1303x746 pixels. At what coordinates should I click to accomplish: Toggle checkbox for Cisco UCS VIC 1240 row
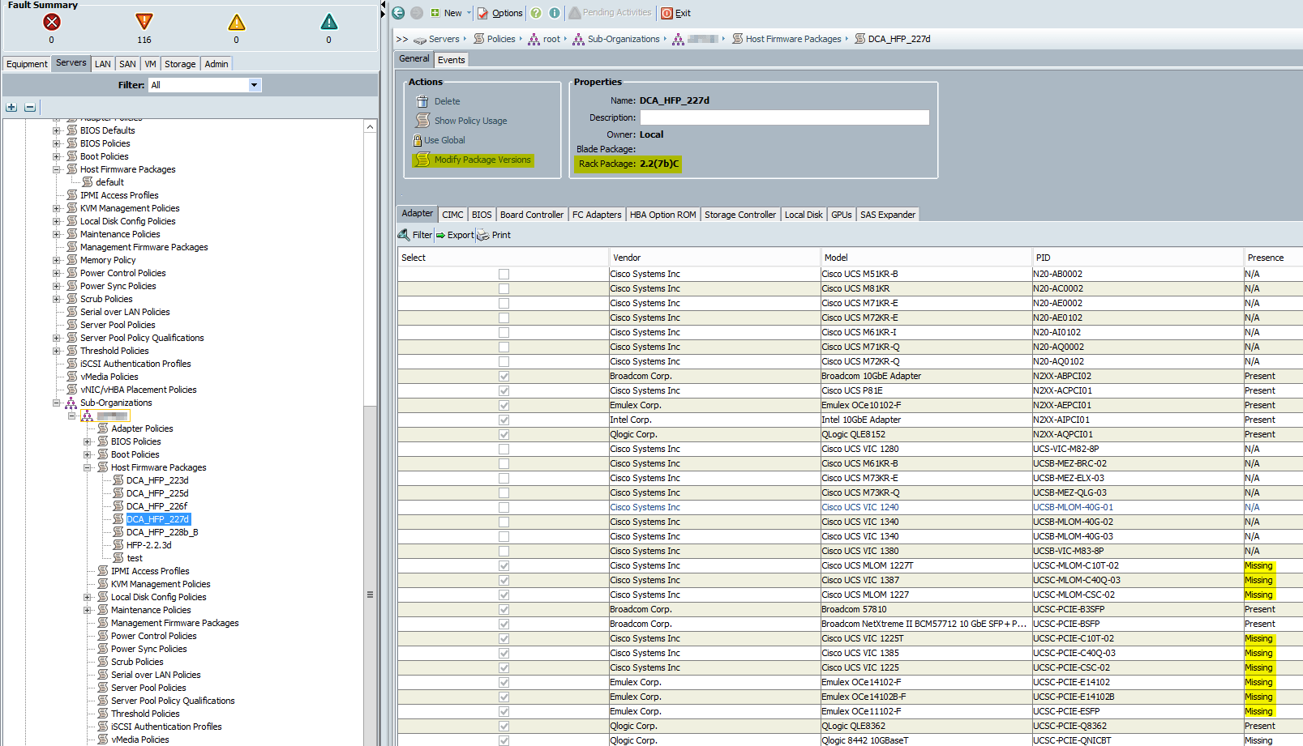504,507
